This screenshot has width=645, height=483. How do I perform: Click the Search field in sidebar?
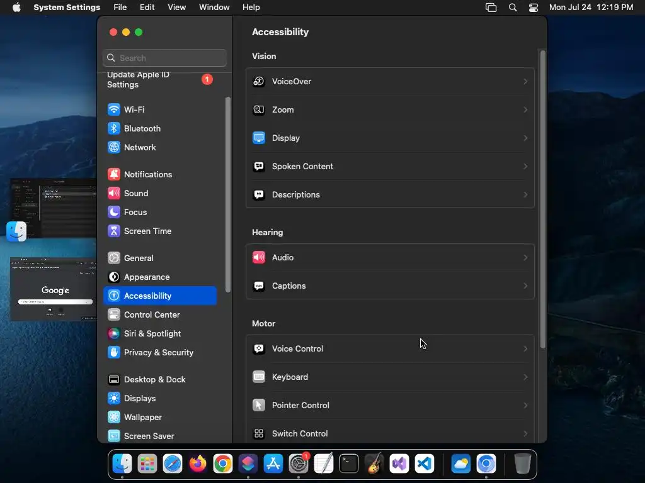[x=164, y=58]
